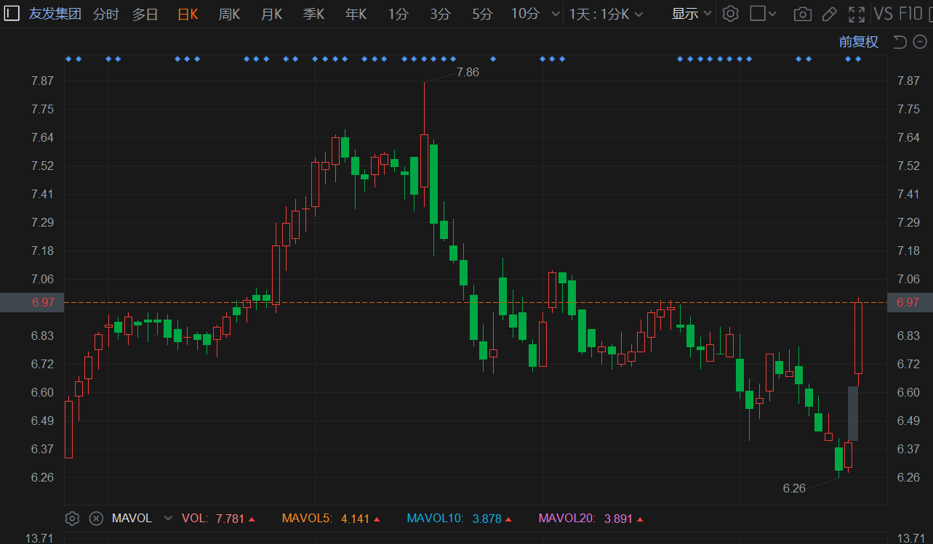Toggle the left sidebar panel icon

(12, 14)
